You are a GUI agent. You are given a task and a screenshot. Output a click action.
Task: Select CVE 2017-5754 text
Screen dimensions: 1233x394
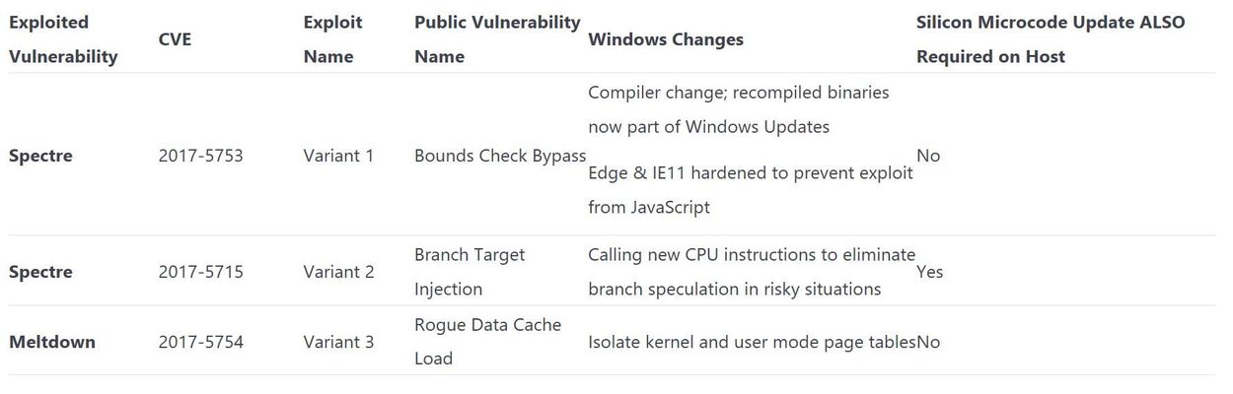click(x=200, y=342)
